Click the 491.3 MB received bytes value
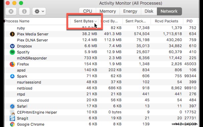The height and width of the screenshot is (127, 203). pos(113,34)
